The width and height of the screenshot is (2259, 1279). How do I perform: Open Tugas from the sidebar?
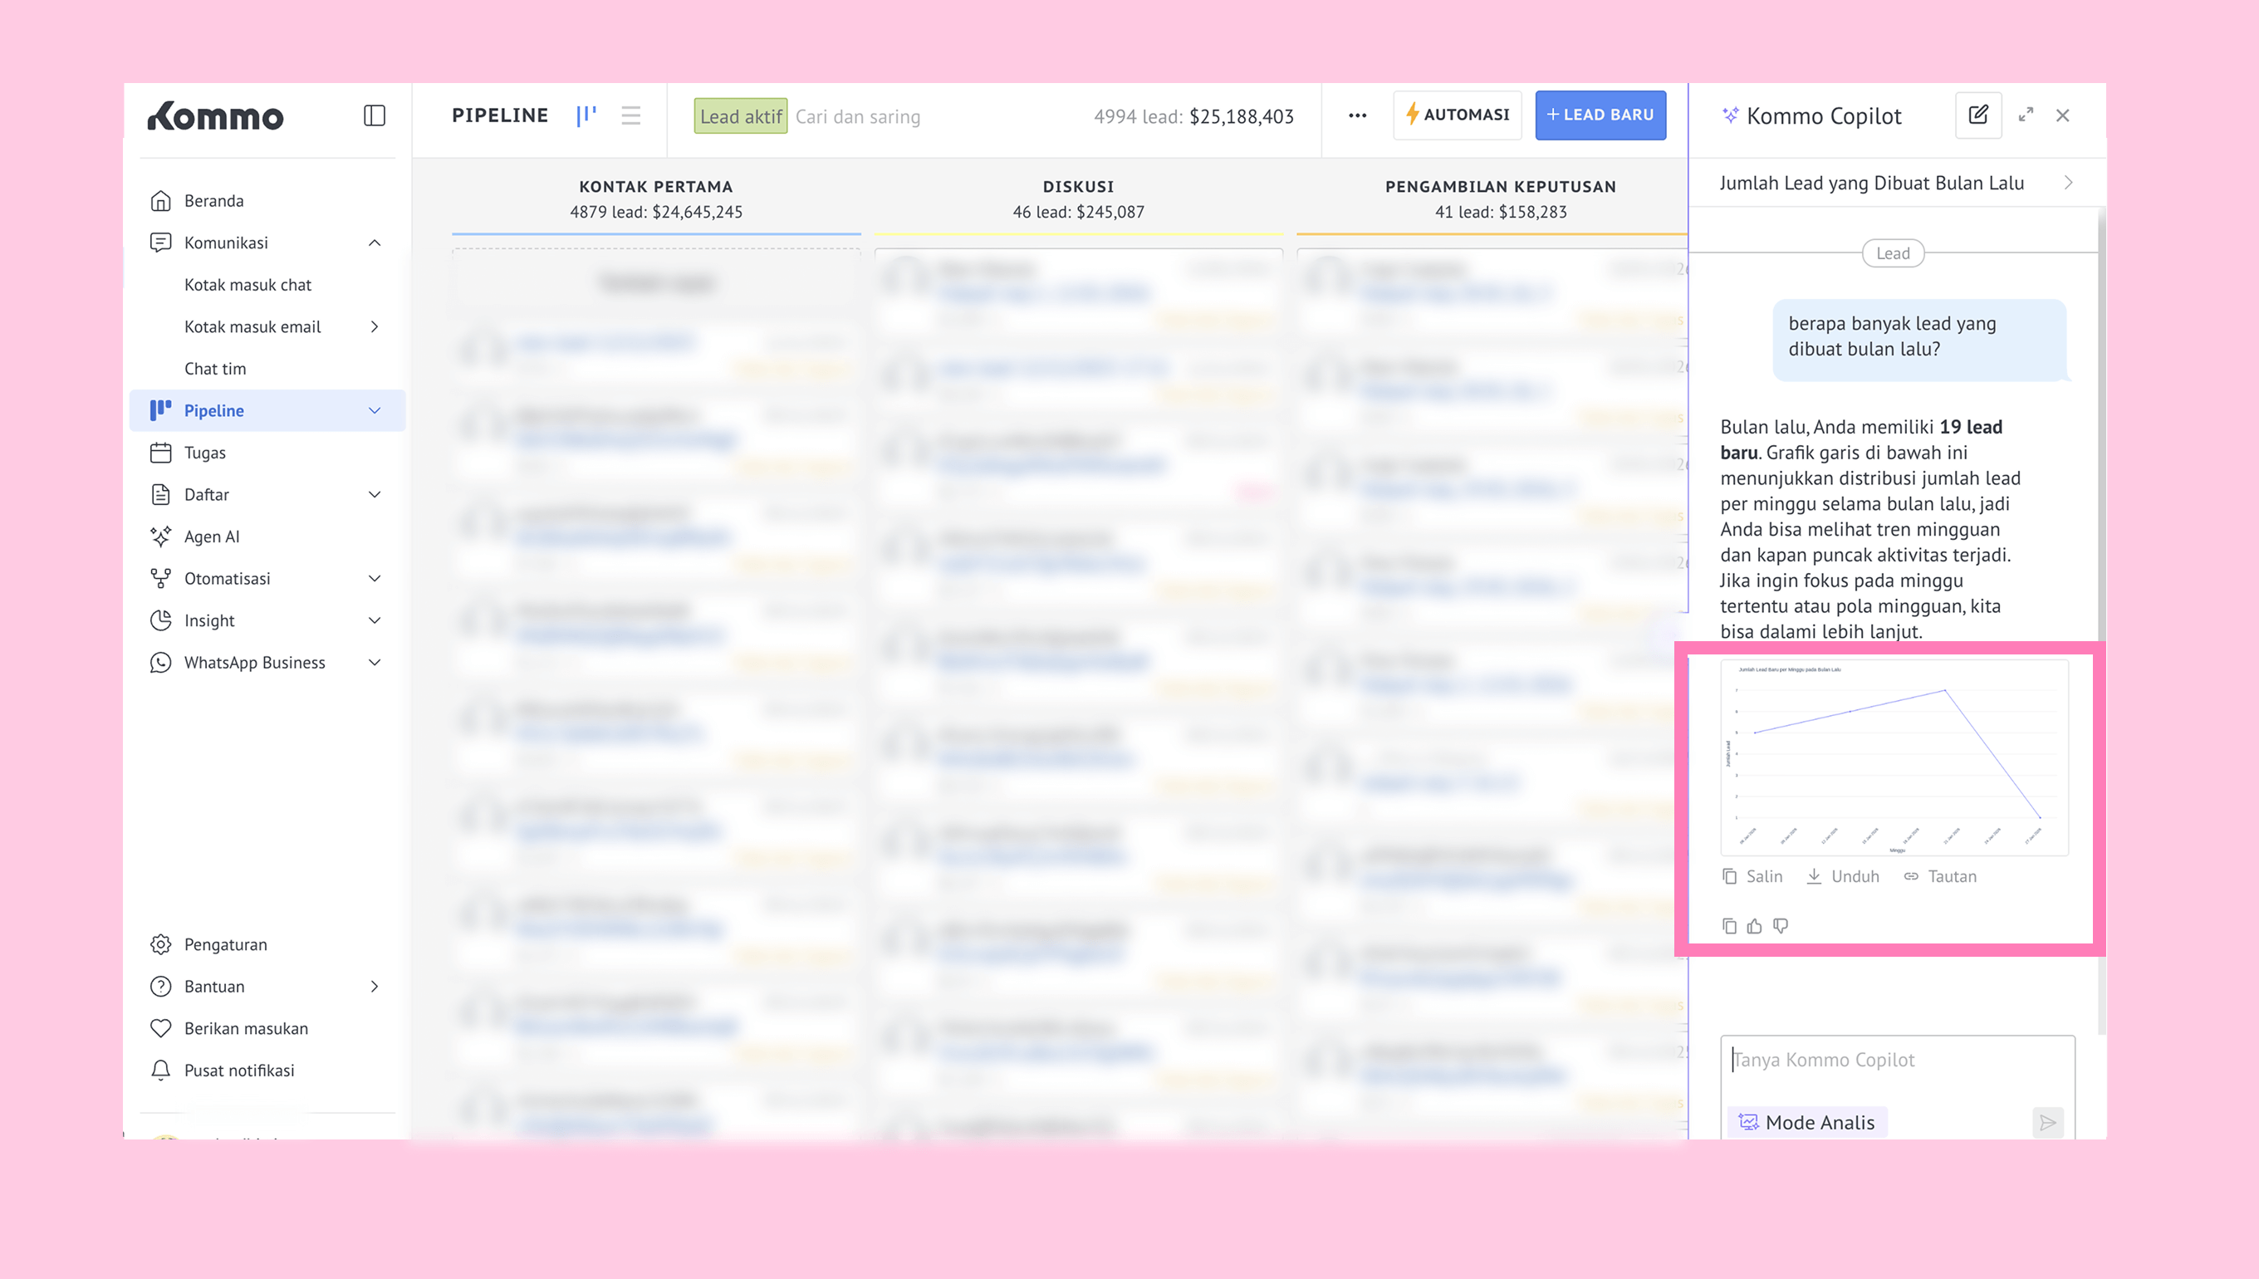tap(204, 453)
